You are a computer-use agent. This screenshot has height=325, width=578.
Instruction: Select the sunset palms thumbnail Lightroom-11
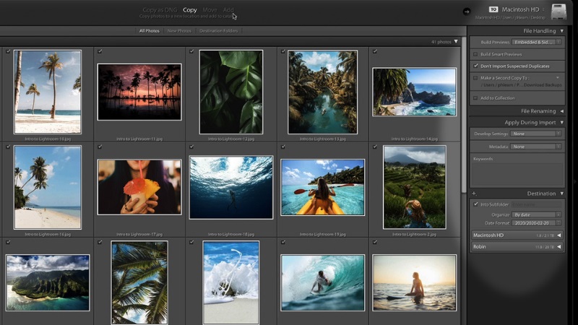point(139,92)
